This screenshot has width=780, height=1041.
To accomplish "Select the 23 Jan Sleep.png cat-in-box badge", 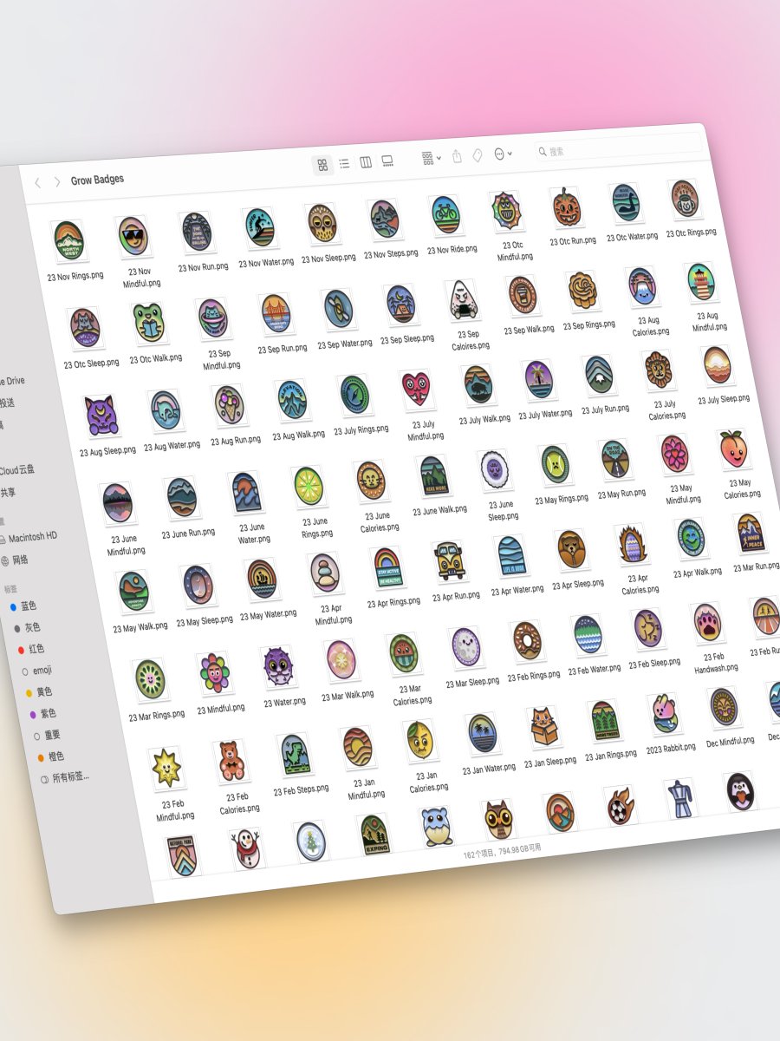I will pyautogui.click(x=543, y=729).
